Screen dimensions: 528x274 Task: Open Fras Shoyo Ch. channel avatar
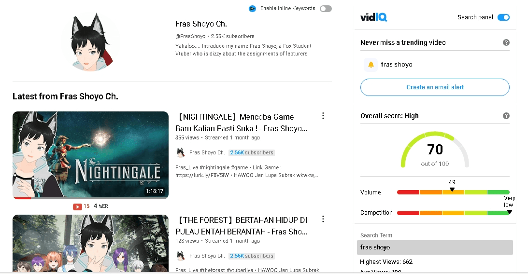(91, 41)
